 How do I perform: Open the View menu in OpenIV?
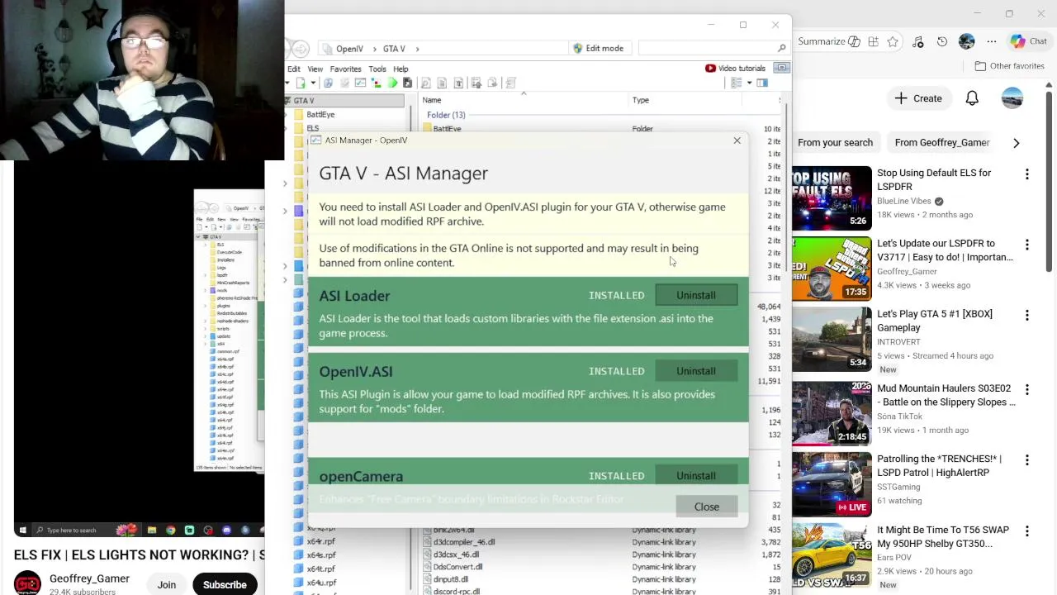coord(315,69)
